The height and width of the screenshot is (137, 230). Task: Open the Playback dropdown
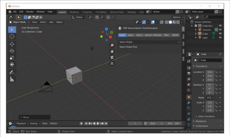22,124
